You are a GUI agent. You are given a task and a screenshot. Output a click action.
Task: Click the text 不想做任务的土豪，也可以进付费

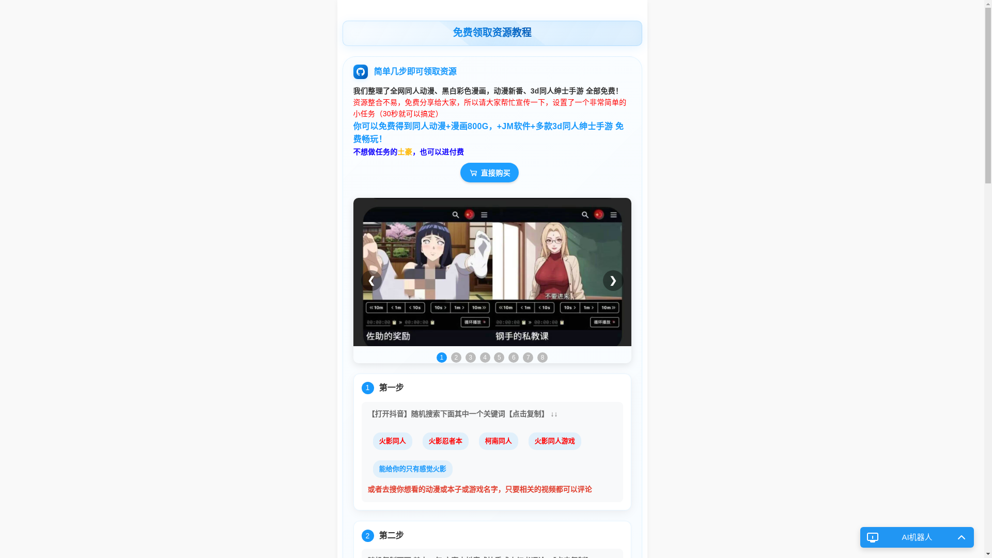409,152
